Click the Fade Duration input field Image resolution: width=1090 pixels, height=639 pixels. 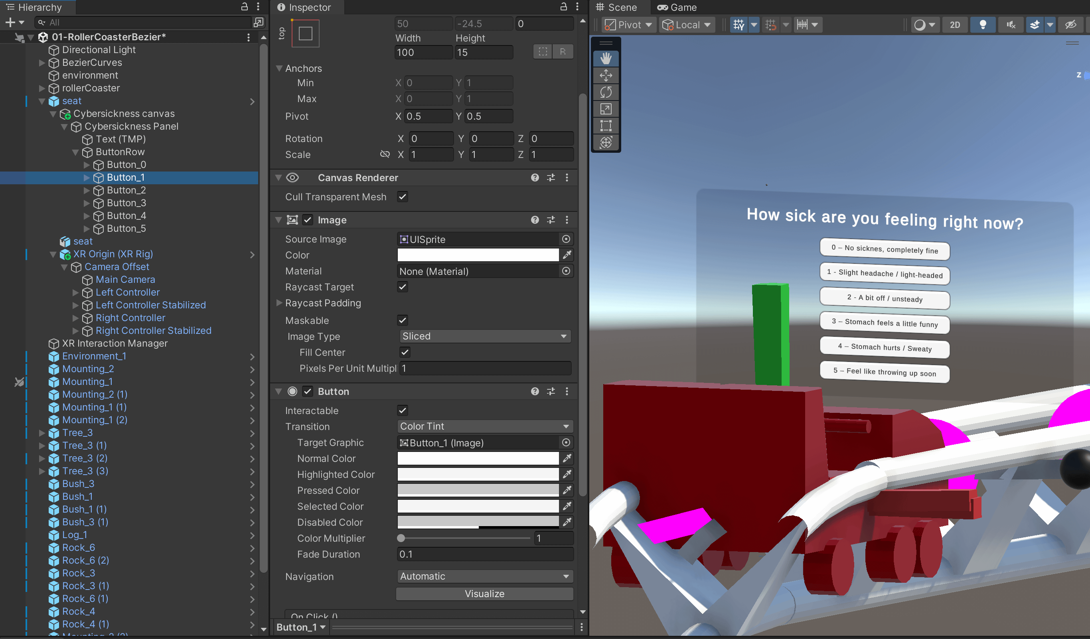(484, 554)
